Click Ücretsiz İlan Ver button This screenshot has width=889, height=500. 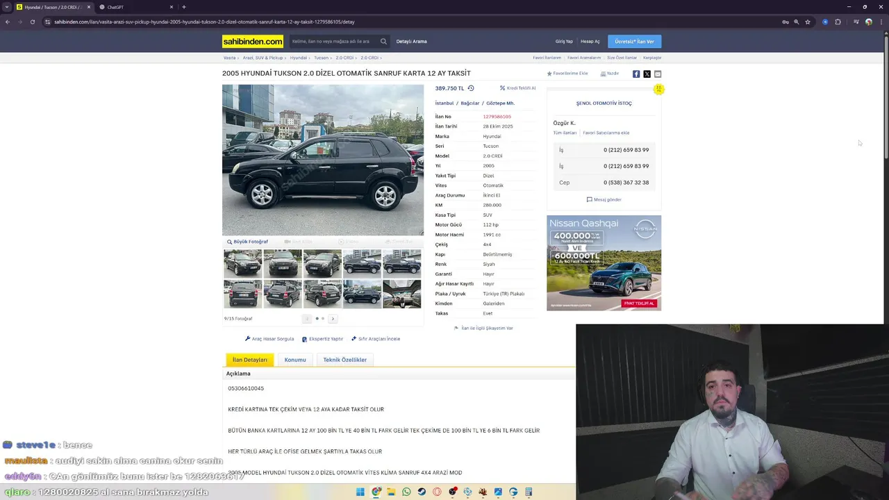[x=634, y=41]
